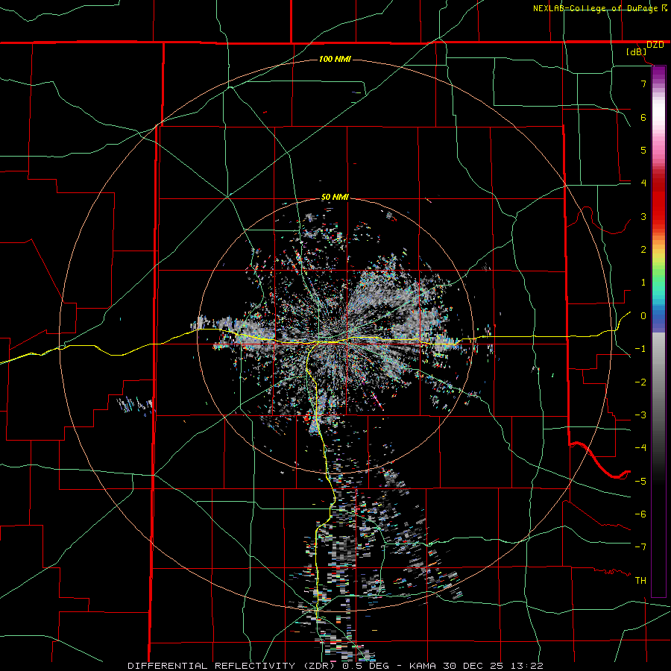Click the red section of the color bar
Viewport: 671px width, 671px height.
pyautogui.click(x=658, y=206)
